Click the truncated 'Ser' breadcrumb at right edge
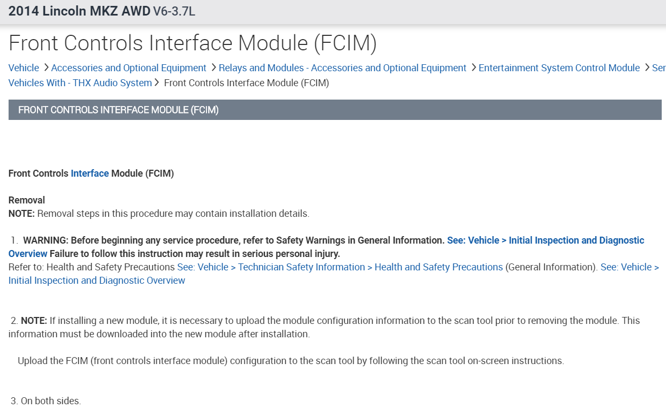Screen dimensions: 666x416 pyautogui.click(x=658, y=68)
